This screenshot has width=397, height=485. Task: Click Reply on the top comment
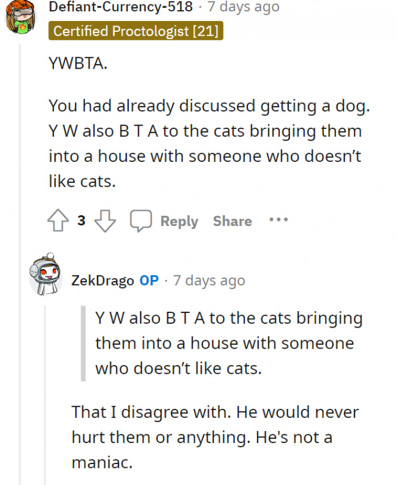[x=179, y=221]
